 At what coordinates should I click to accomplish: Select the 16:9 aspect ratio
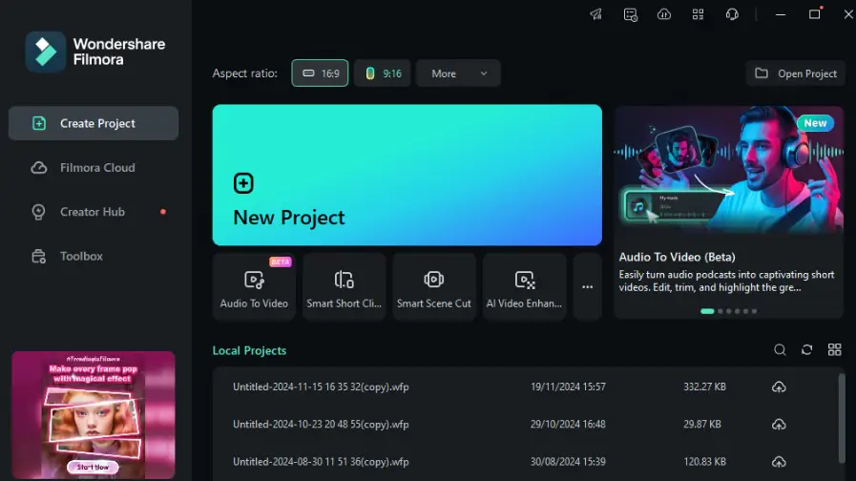(x=320, y=73)
